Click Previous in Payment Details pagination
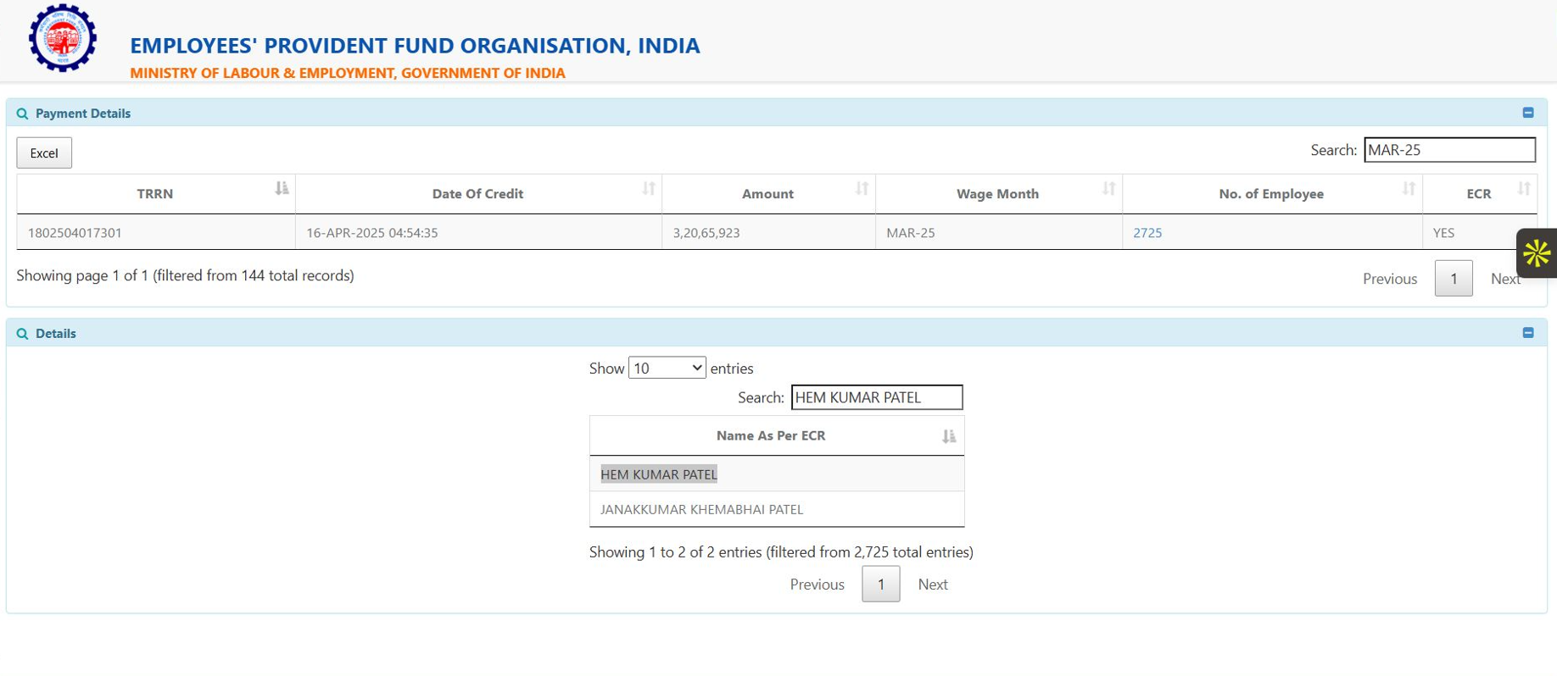The height and width of the screenshot is (676, 1557). [1389, 279]
